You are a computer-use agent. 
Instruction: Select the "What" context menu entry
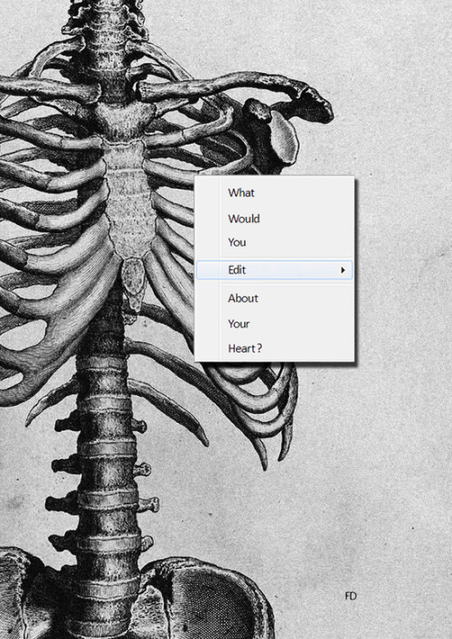(x=274, y=193)
